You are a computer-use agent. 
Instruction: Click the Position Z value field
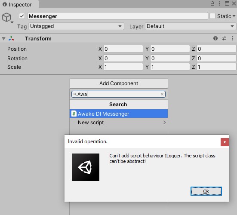[x=216, y=49]
